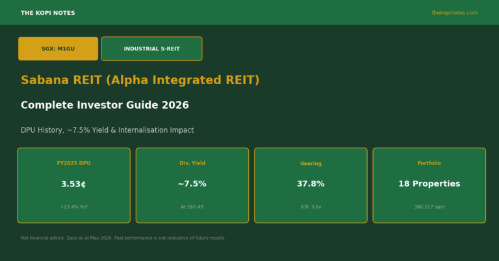Click the 3.53¢ DPU value
The height and width of the screenshot is (261, 499).
(x=73, y=184)
